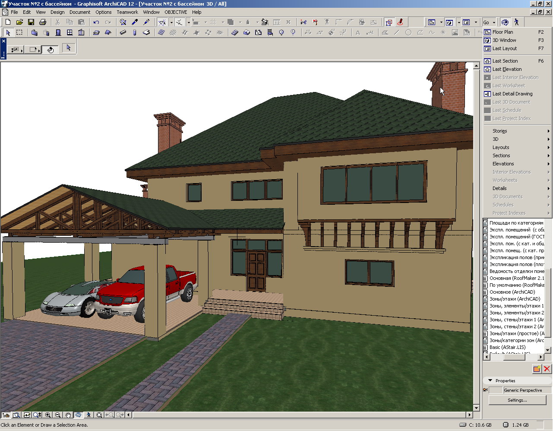Open the 3D window toolbar dropdown arrow
The width and height of the screenshot is (553, 431).
coord(458,22)
